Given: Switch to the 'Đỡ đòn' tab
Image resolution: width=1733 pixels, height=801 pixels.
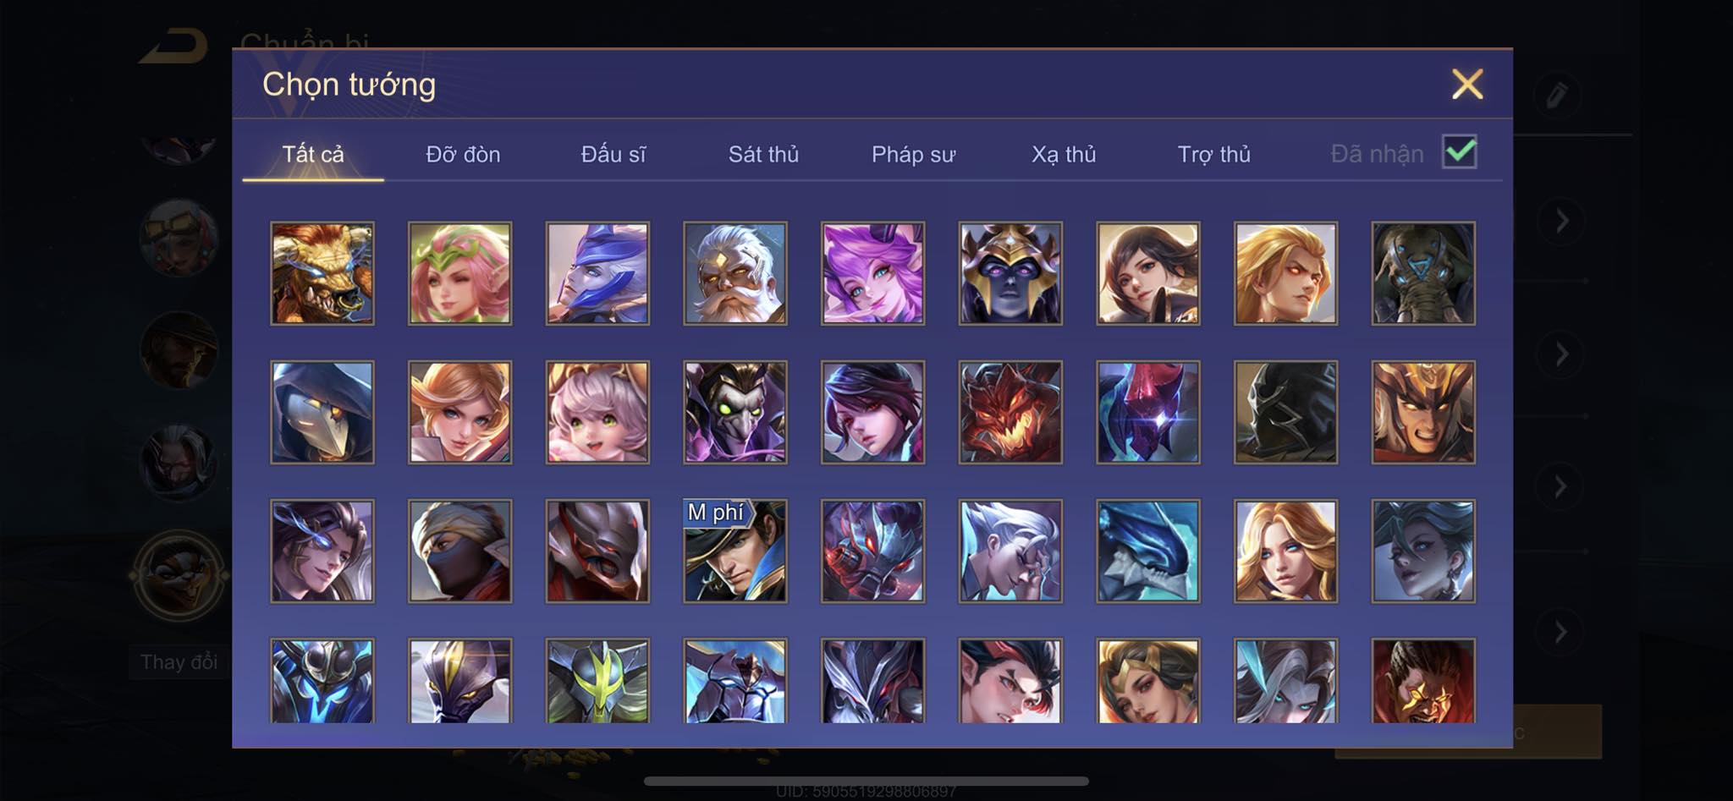Looking at the screenshot, I should (463, 154).
